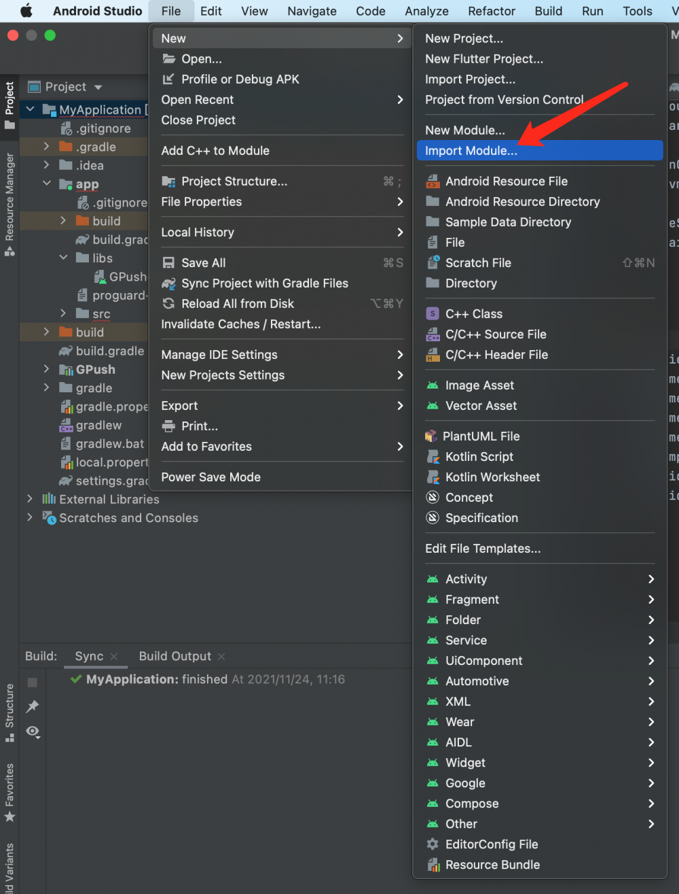Click the Reload All from Disk icon
The width and height of the screenshot is (679, 894).
(x=168, y=304)
